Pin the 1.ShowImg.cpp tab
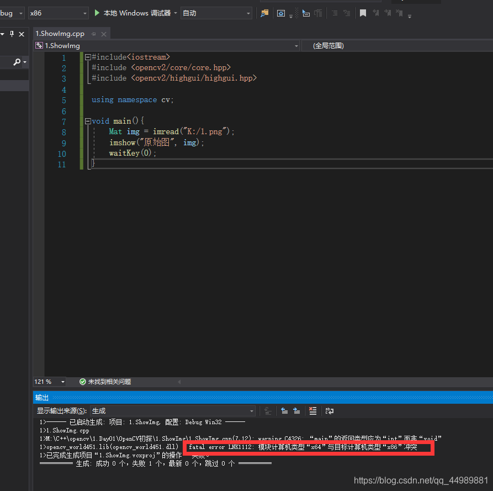Image resolution: width=493 pixels, height=491 pixels. tap(93, 34)
